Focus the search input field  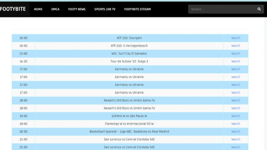pos(221,9)
